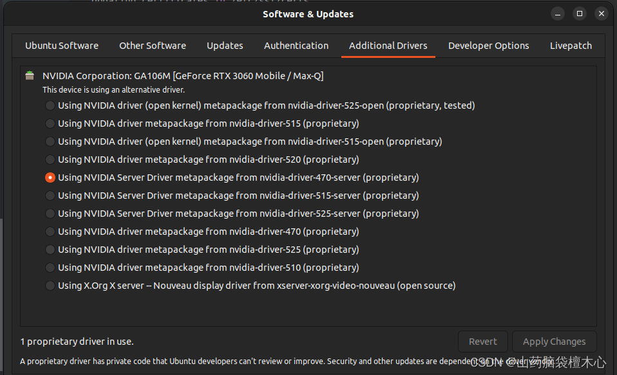Viewport: 617px width, 375px height.
Task: Go to the Updates tab
Action: coord(225,46)
